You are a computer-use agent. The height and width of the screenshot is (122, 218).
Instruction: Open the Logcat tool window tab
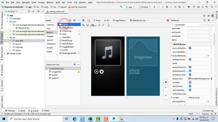33,111
